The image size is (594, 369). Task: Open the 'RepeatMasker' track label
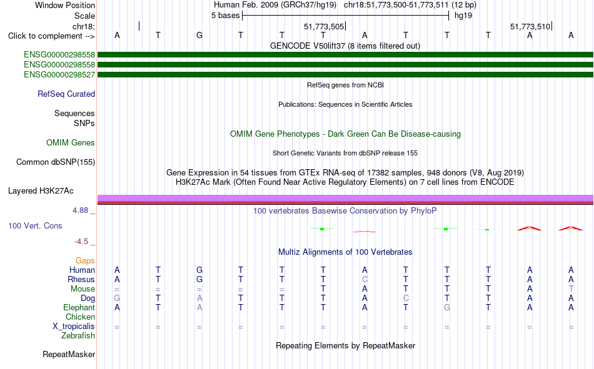point(69,354)
